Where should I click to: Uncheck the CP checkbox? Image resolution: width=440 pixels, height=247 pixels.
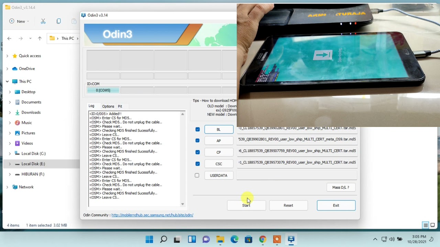tap(198, 152)
